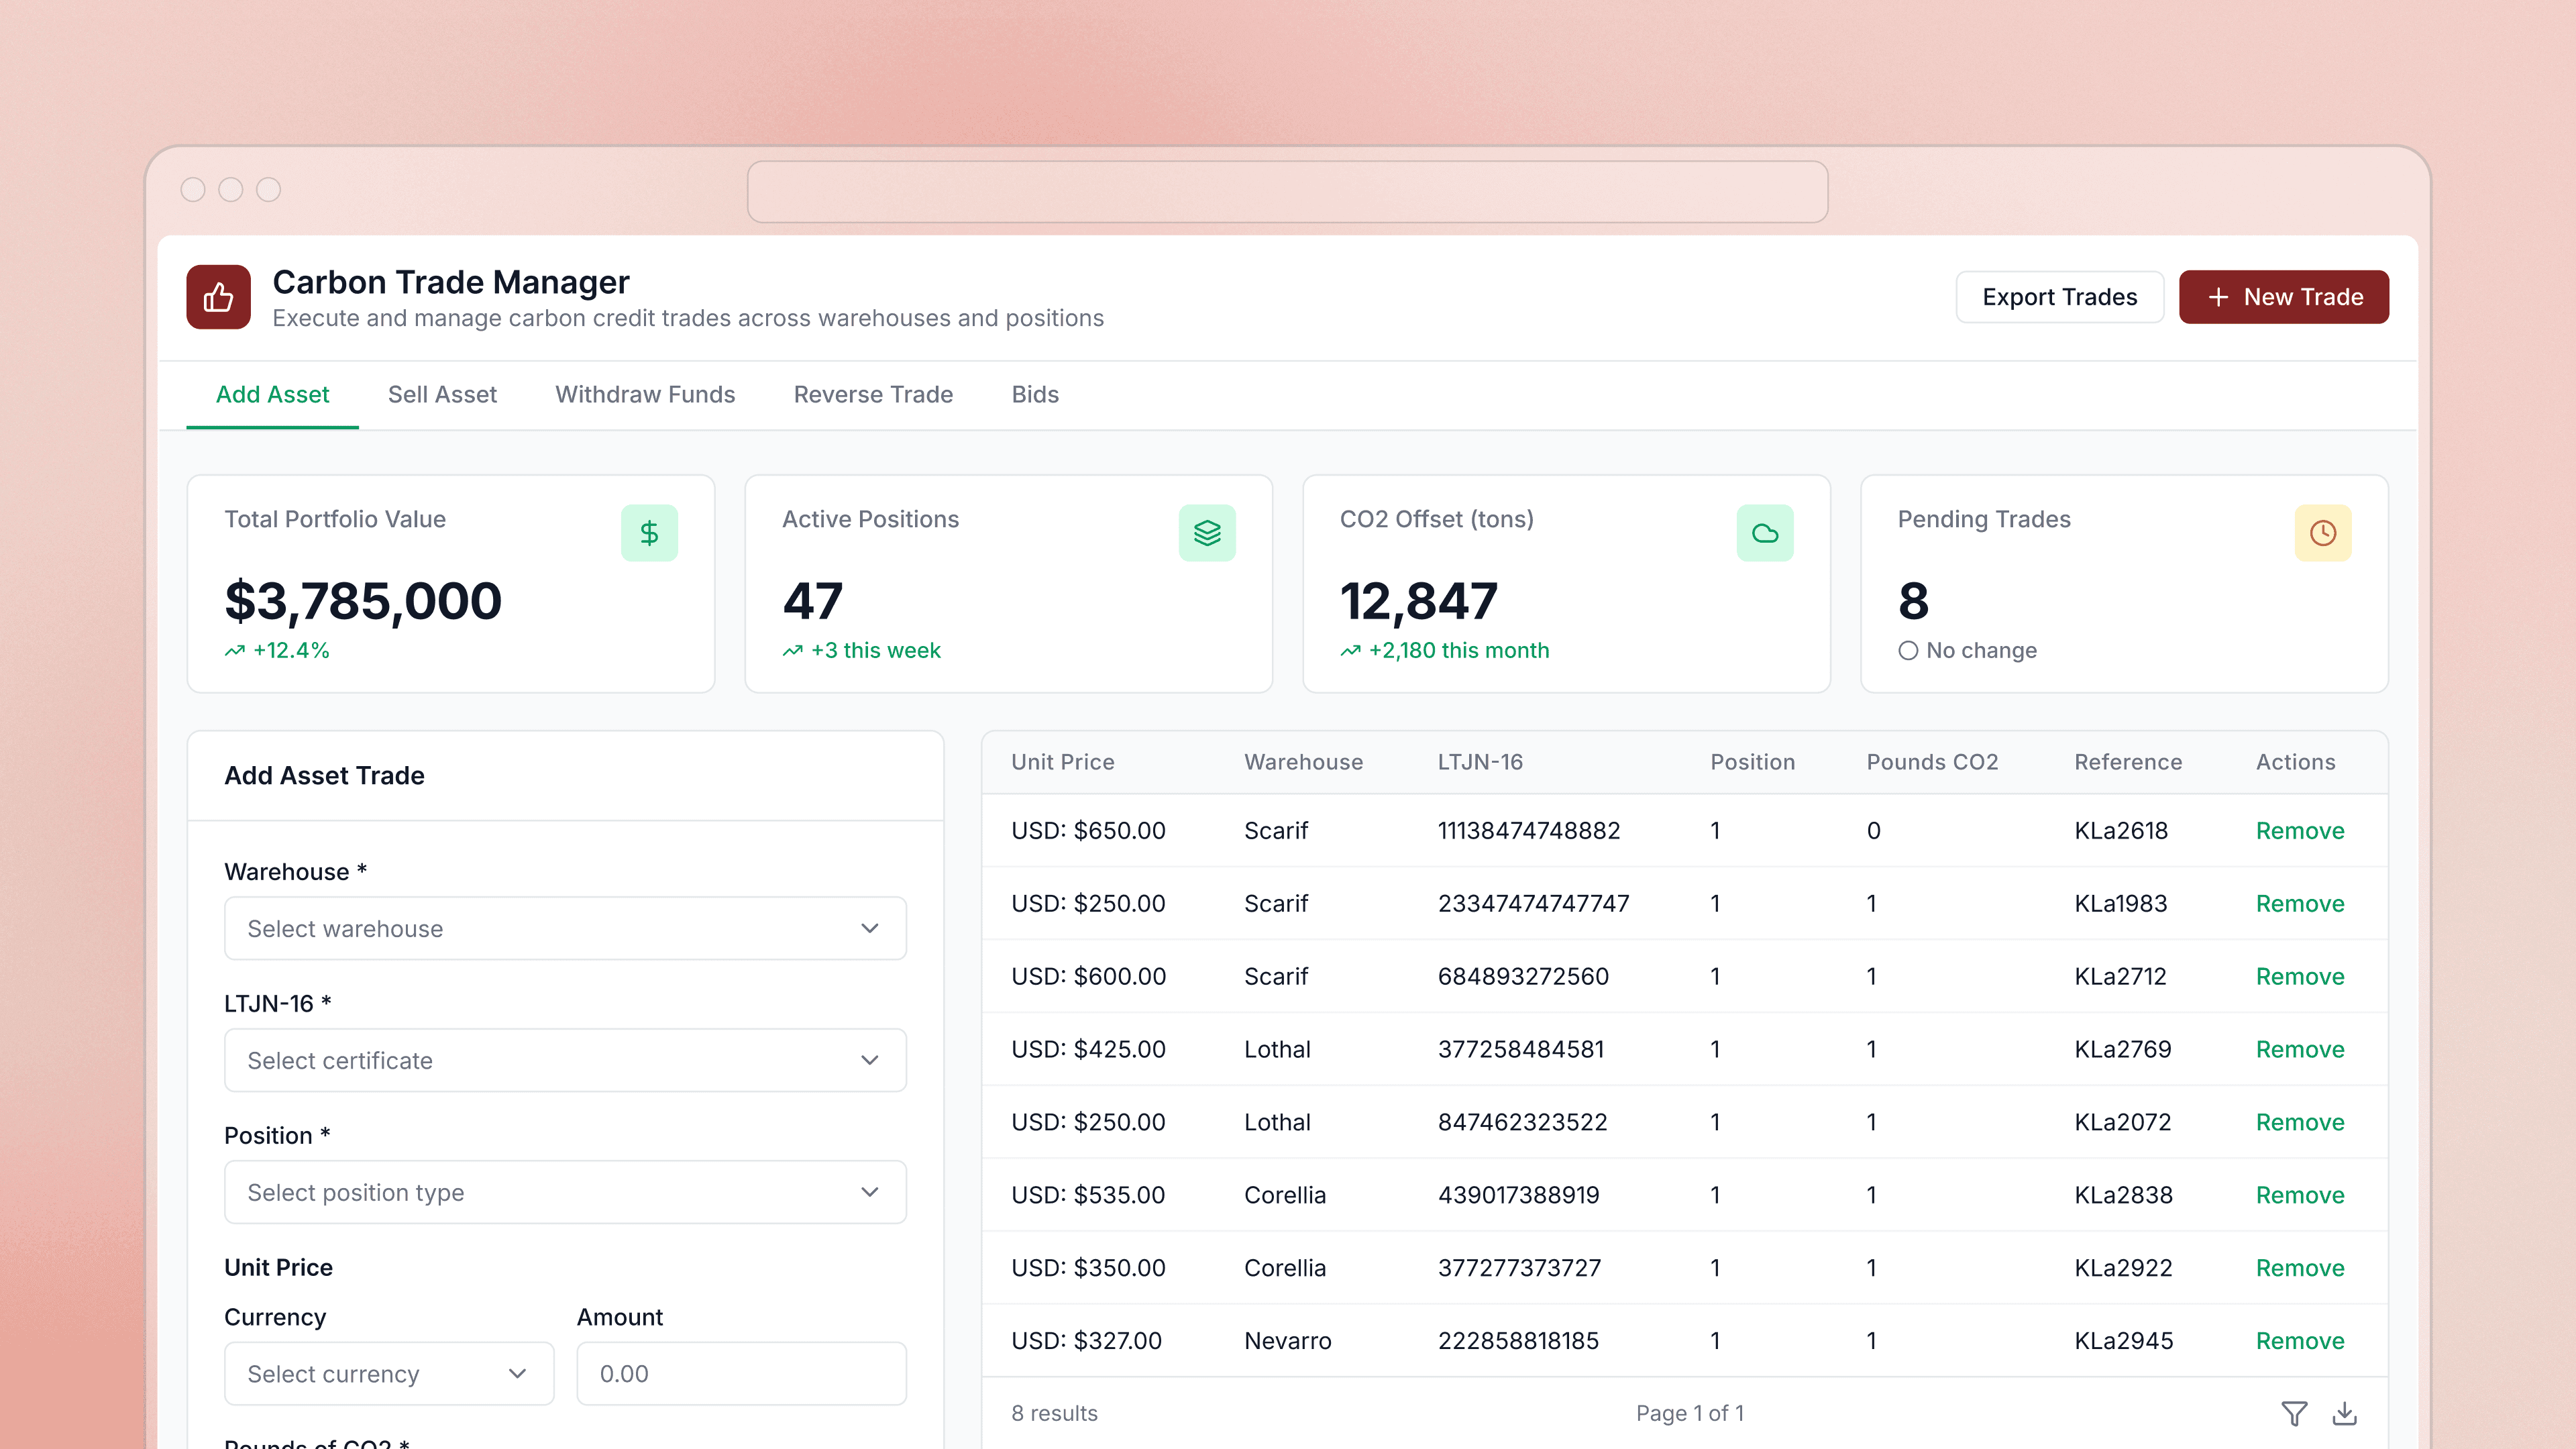Remove trade with reference KLa2072

coord(2300,1123)
